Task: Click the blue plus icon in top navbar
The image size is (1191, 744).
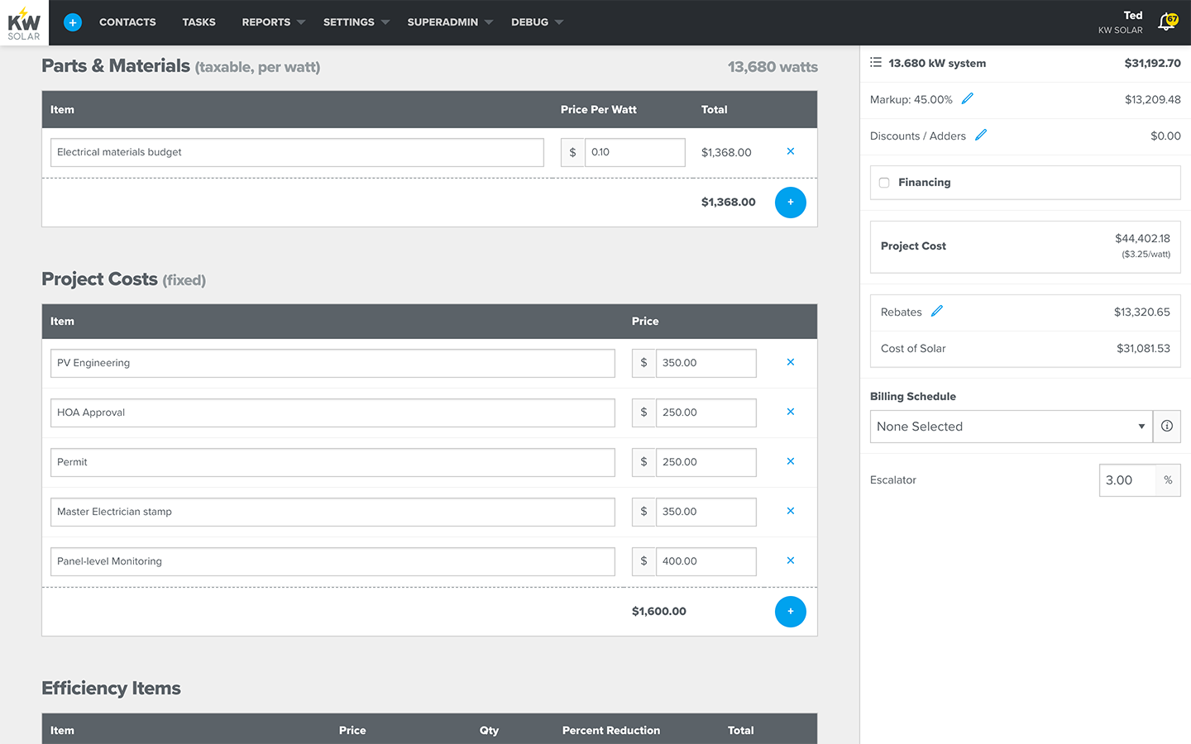Action: tap(73, 22)
